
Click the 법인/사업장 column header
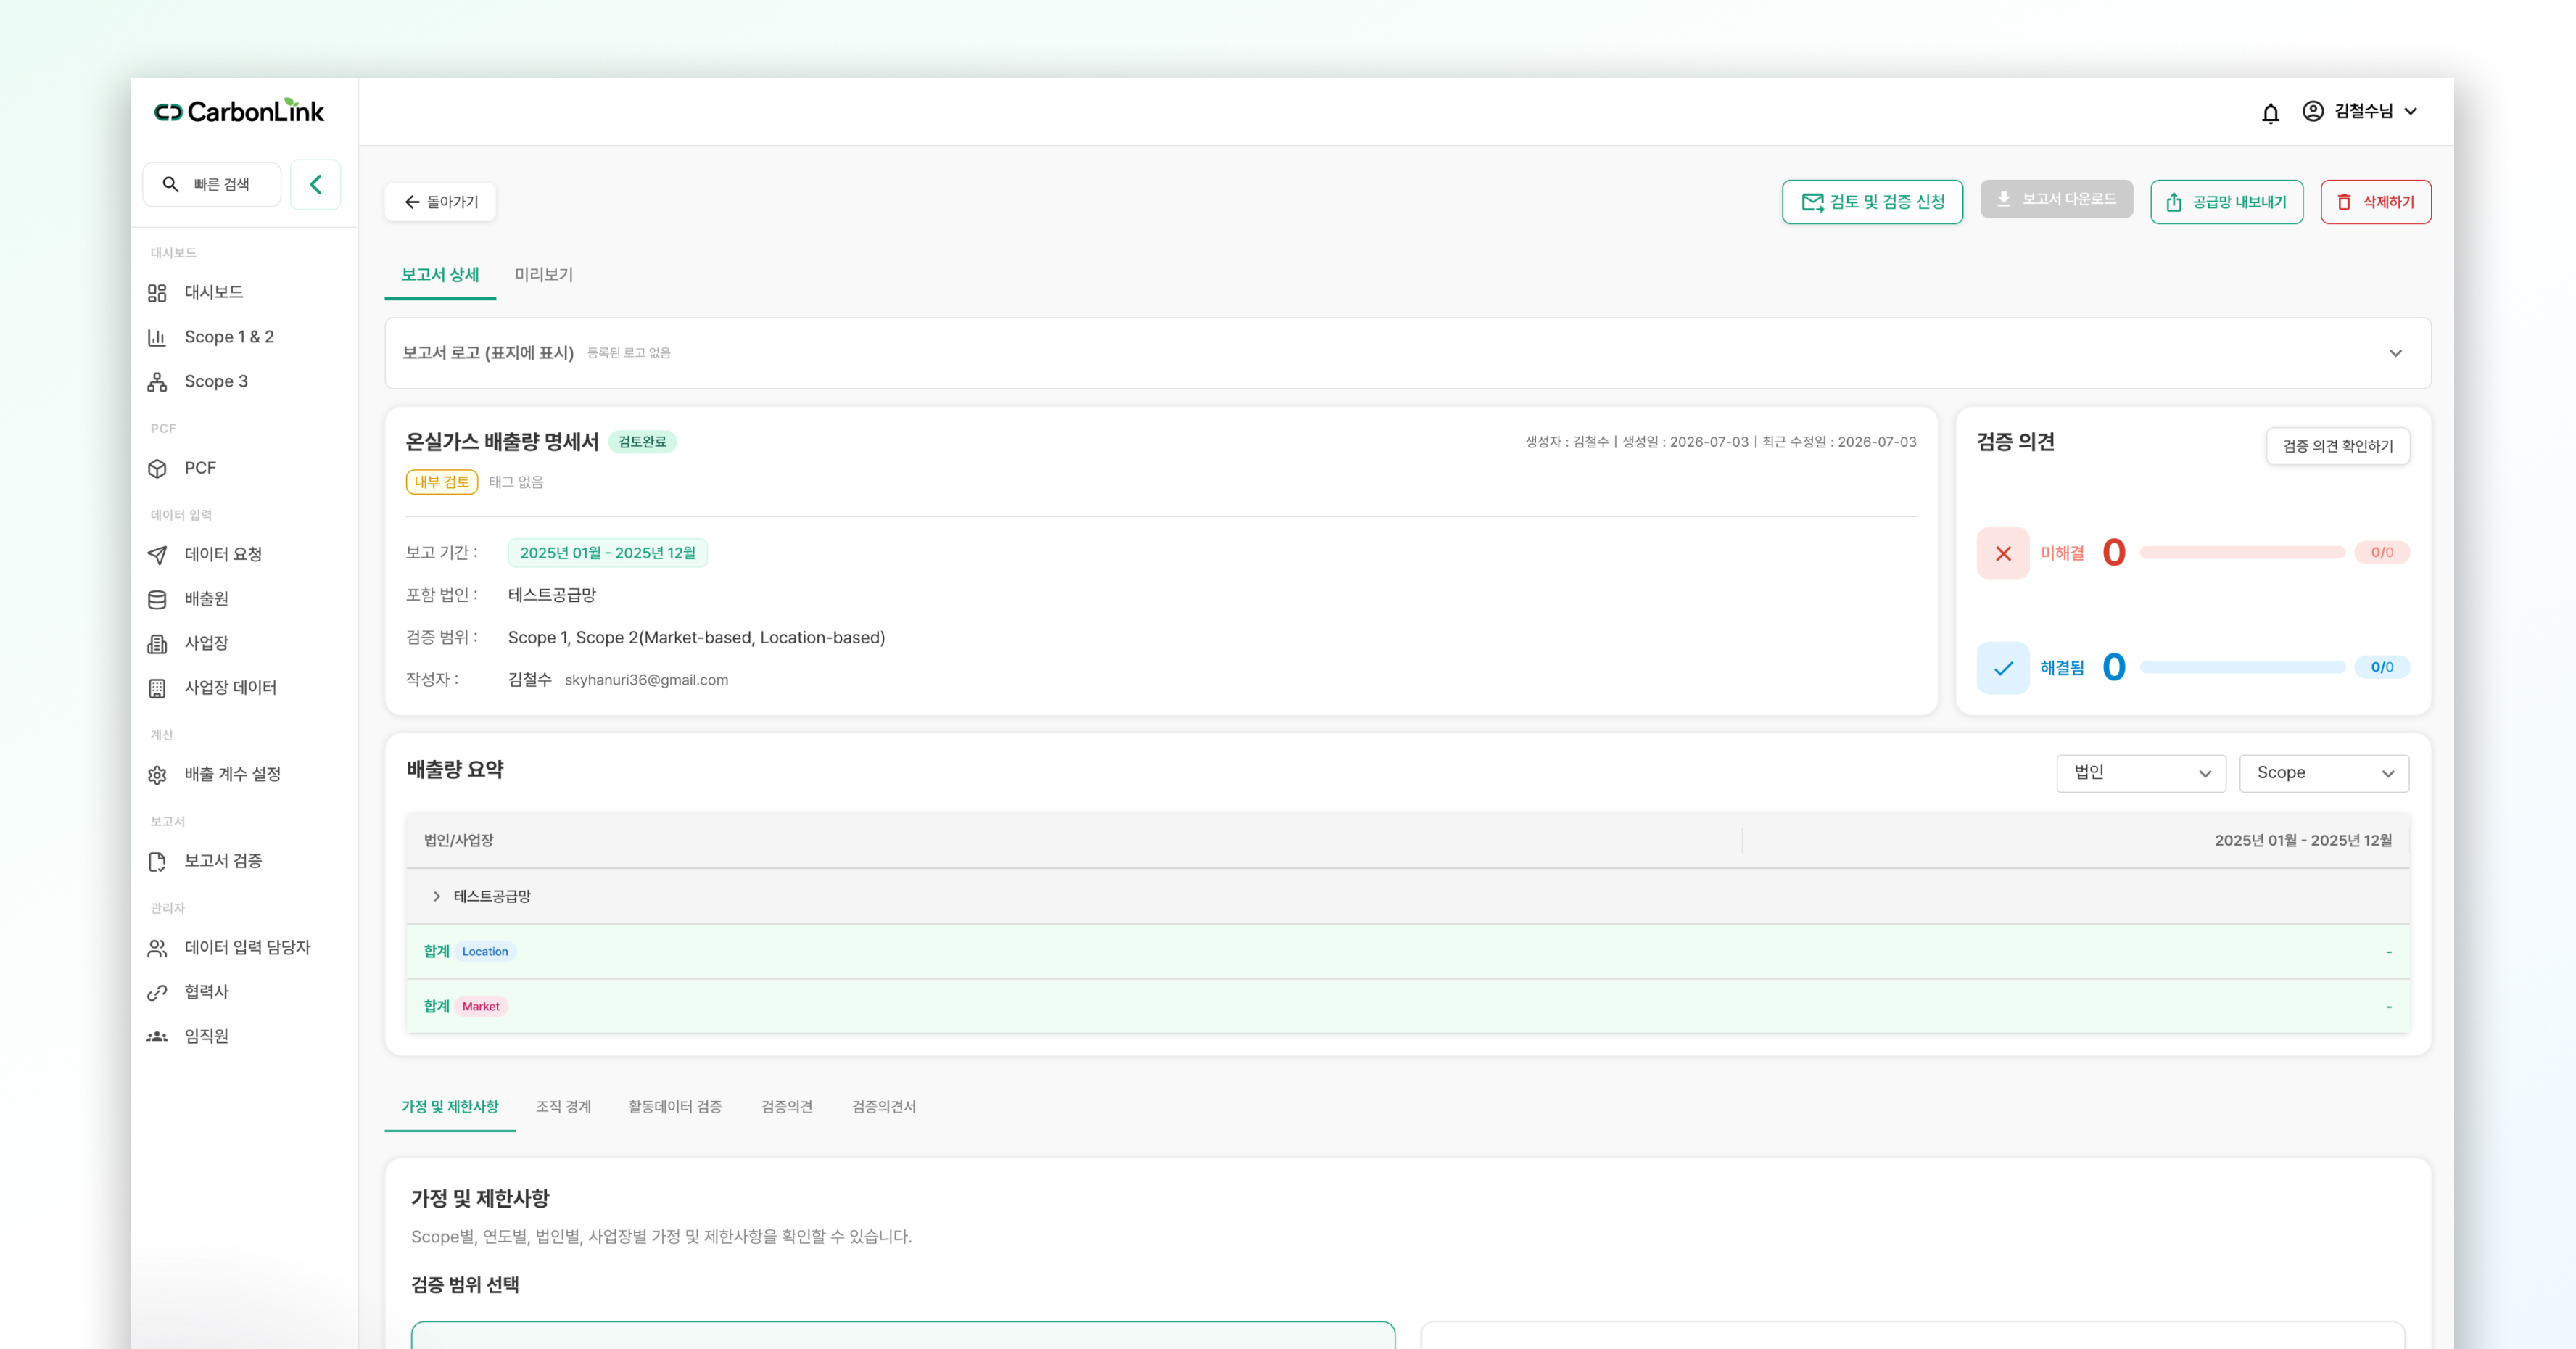[x=459, y=841]
